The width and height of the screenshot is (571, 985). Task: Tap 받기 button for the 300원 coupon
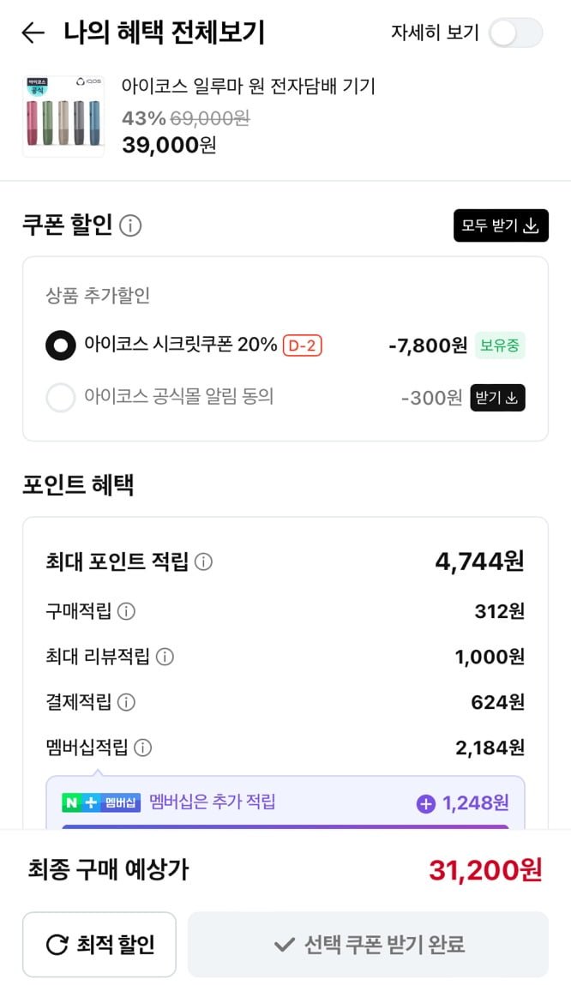tap(497, 398)
